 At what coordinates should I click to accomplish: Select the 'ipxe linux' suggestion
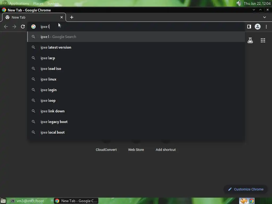pyautogui.click(x=136, y=79)
